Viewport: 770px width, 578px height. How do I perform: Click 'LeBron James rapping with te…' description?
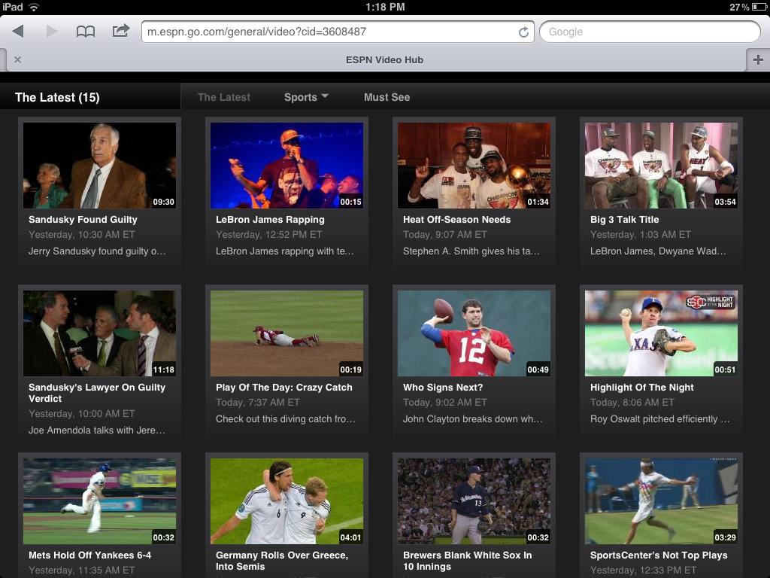[x=285, y=251]
